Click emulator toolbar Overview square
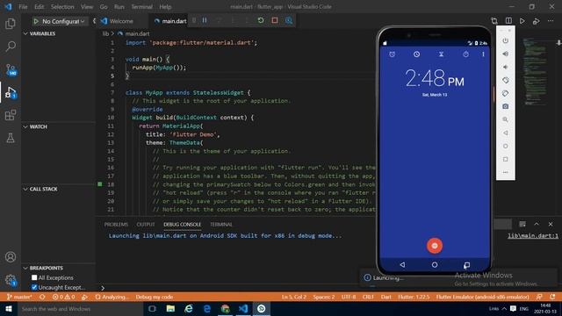The width and height of the screenshot is (562, 316). 506,159
